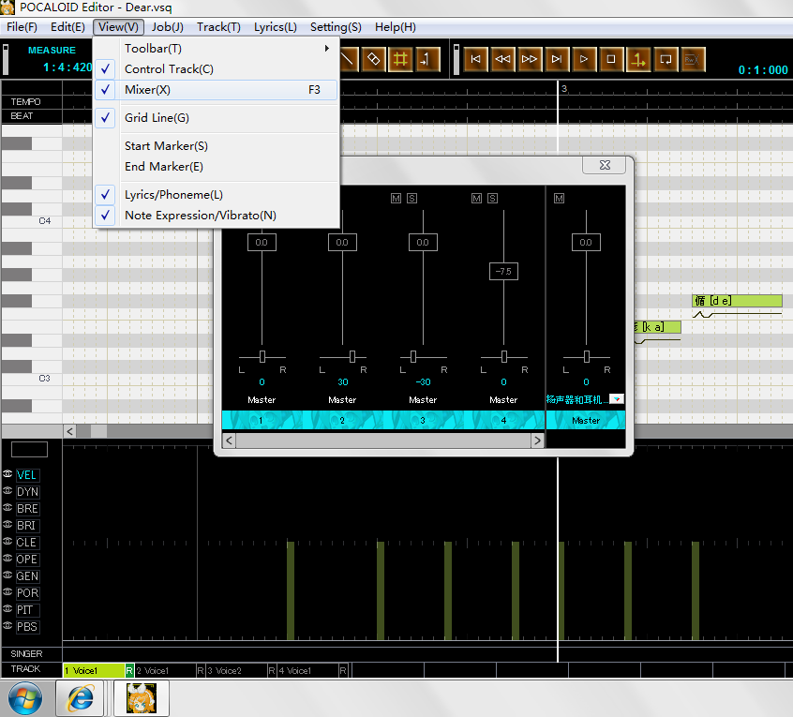The height and width of the screenshot is (717, 793).
Task: Uncheck Mixer(X) in the View menu
Action: pyautogui.click(x=216, y=89)
